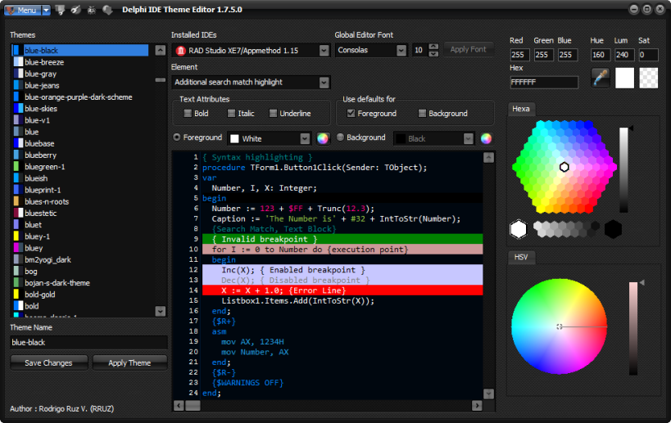Click the HSV color wheel
The image size is (671, 423).
(559, 326)
